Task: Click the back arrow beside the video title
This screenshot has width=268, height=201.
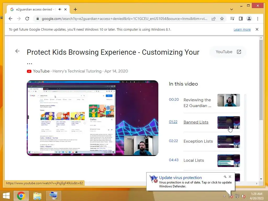Action: click(17, 51)
